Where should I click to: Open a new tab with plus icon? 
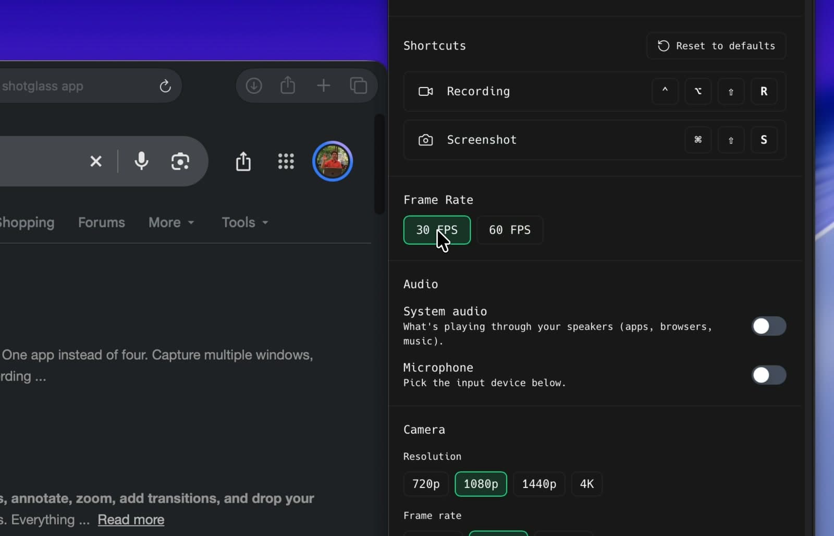coord(324,86)
